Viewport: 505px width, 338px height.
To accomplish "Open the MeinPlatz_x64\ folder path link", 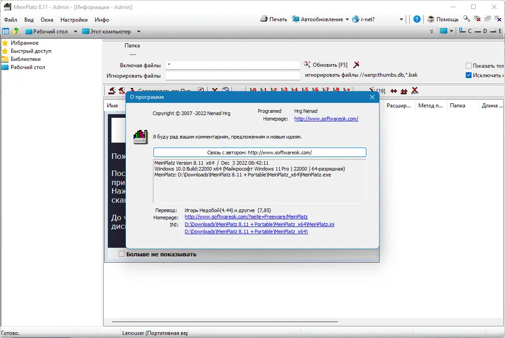I will click(x=246, y=232).
